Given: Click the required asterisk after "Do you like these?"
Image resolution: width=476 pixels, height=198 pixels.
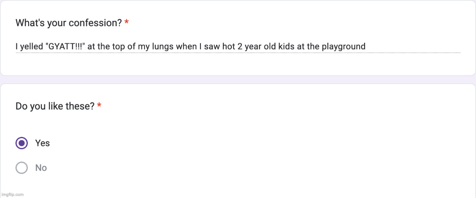Looking at the screenshot, I should coord(99,106).
